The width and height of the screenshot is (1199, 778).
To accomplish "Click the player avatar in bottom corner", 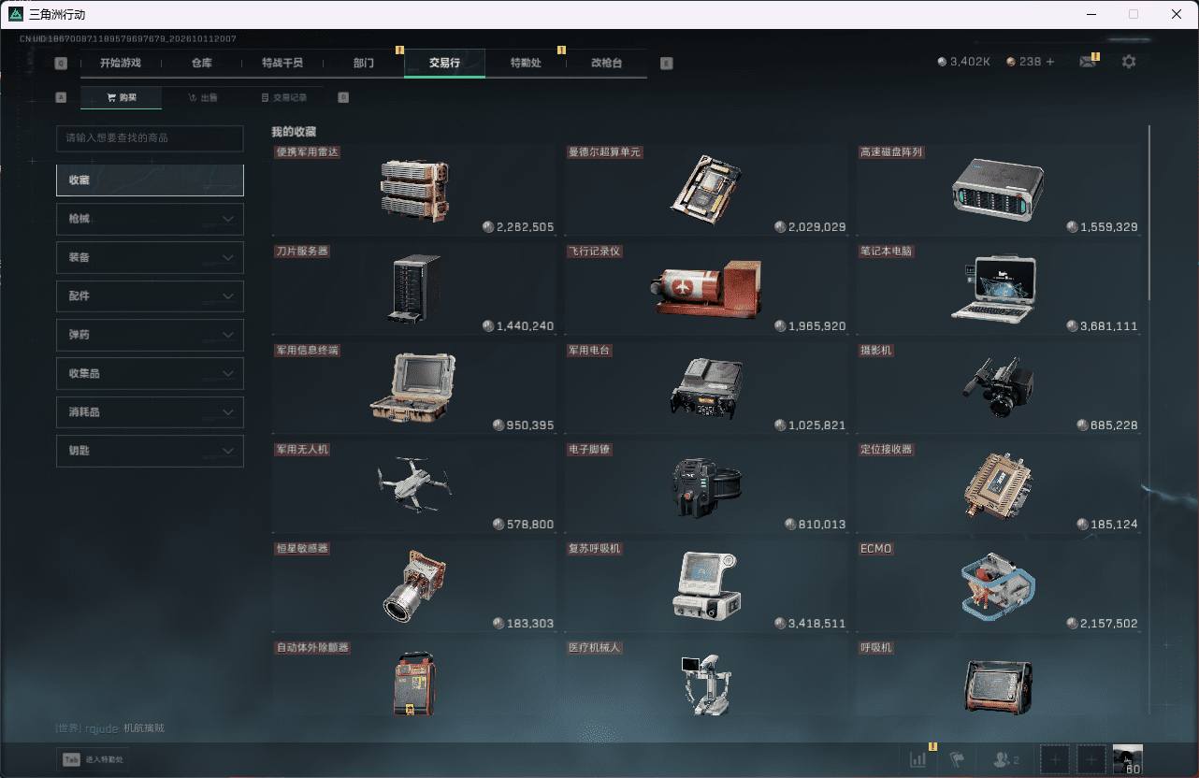I will pyautogui.click(x=1127, y=759).
